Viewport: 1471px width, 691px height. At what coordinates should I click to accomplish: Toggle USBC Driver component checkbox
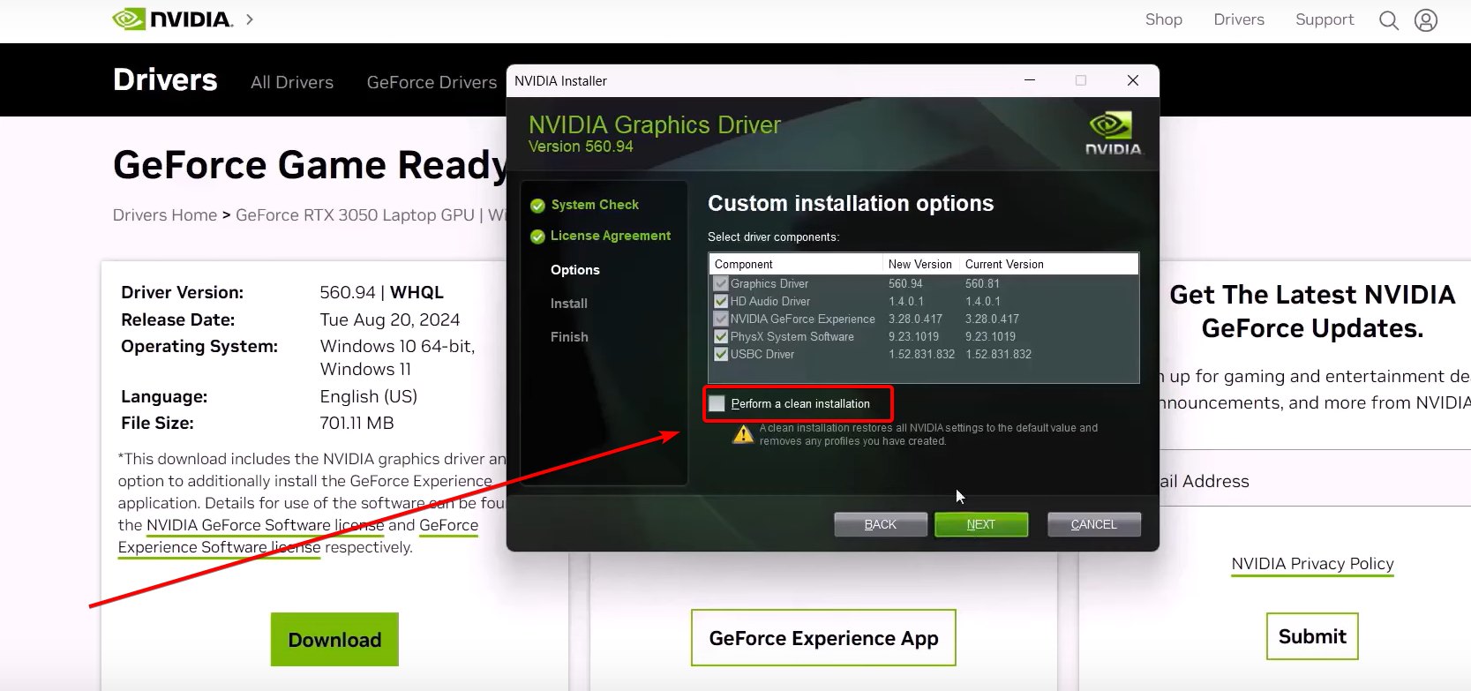coord(721,354)
